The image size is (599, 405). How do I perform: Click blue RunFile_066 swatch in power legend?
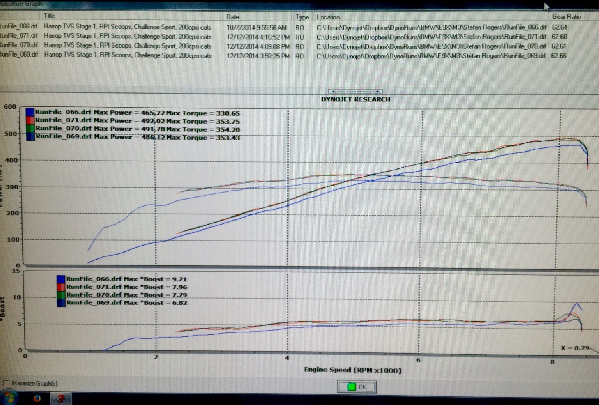tap(30, 112)
